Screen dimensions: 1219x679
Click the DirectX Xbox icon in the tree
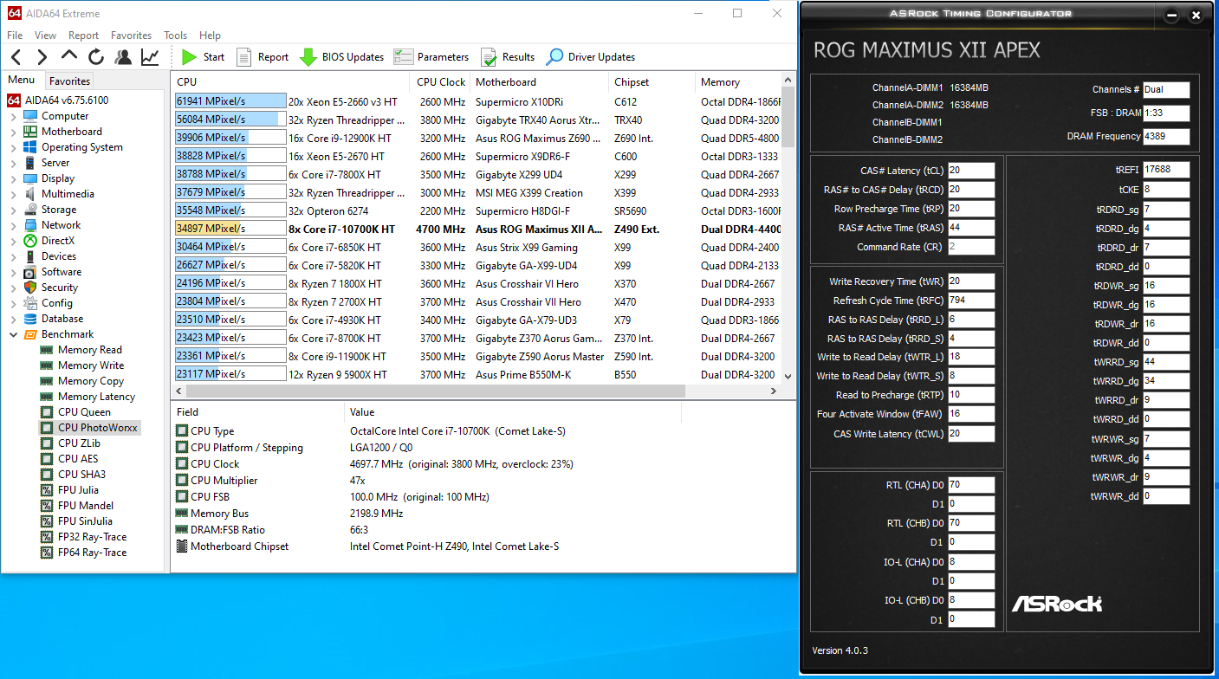(x=30, y=241)
